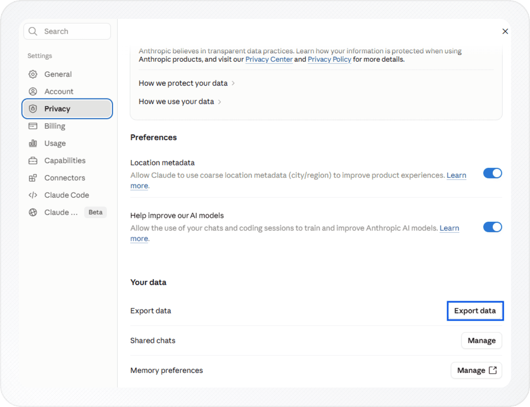Click the Capabilities toolbox icon
Image resolution: width=530 pixels, height=407 pixels.
pyautogui.click(x=33, y=161)
